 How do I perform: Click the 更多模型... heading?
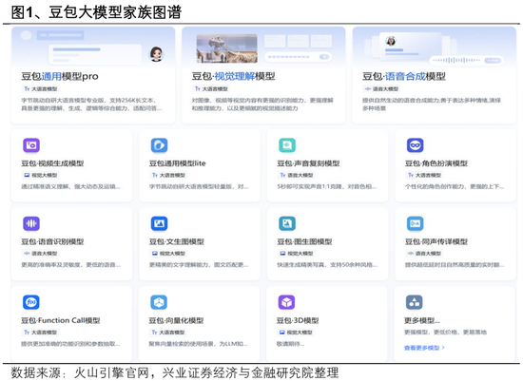pyautogui.click(x=422, y=320)
